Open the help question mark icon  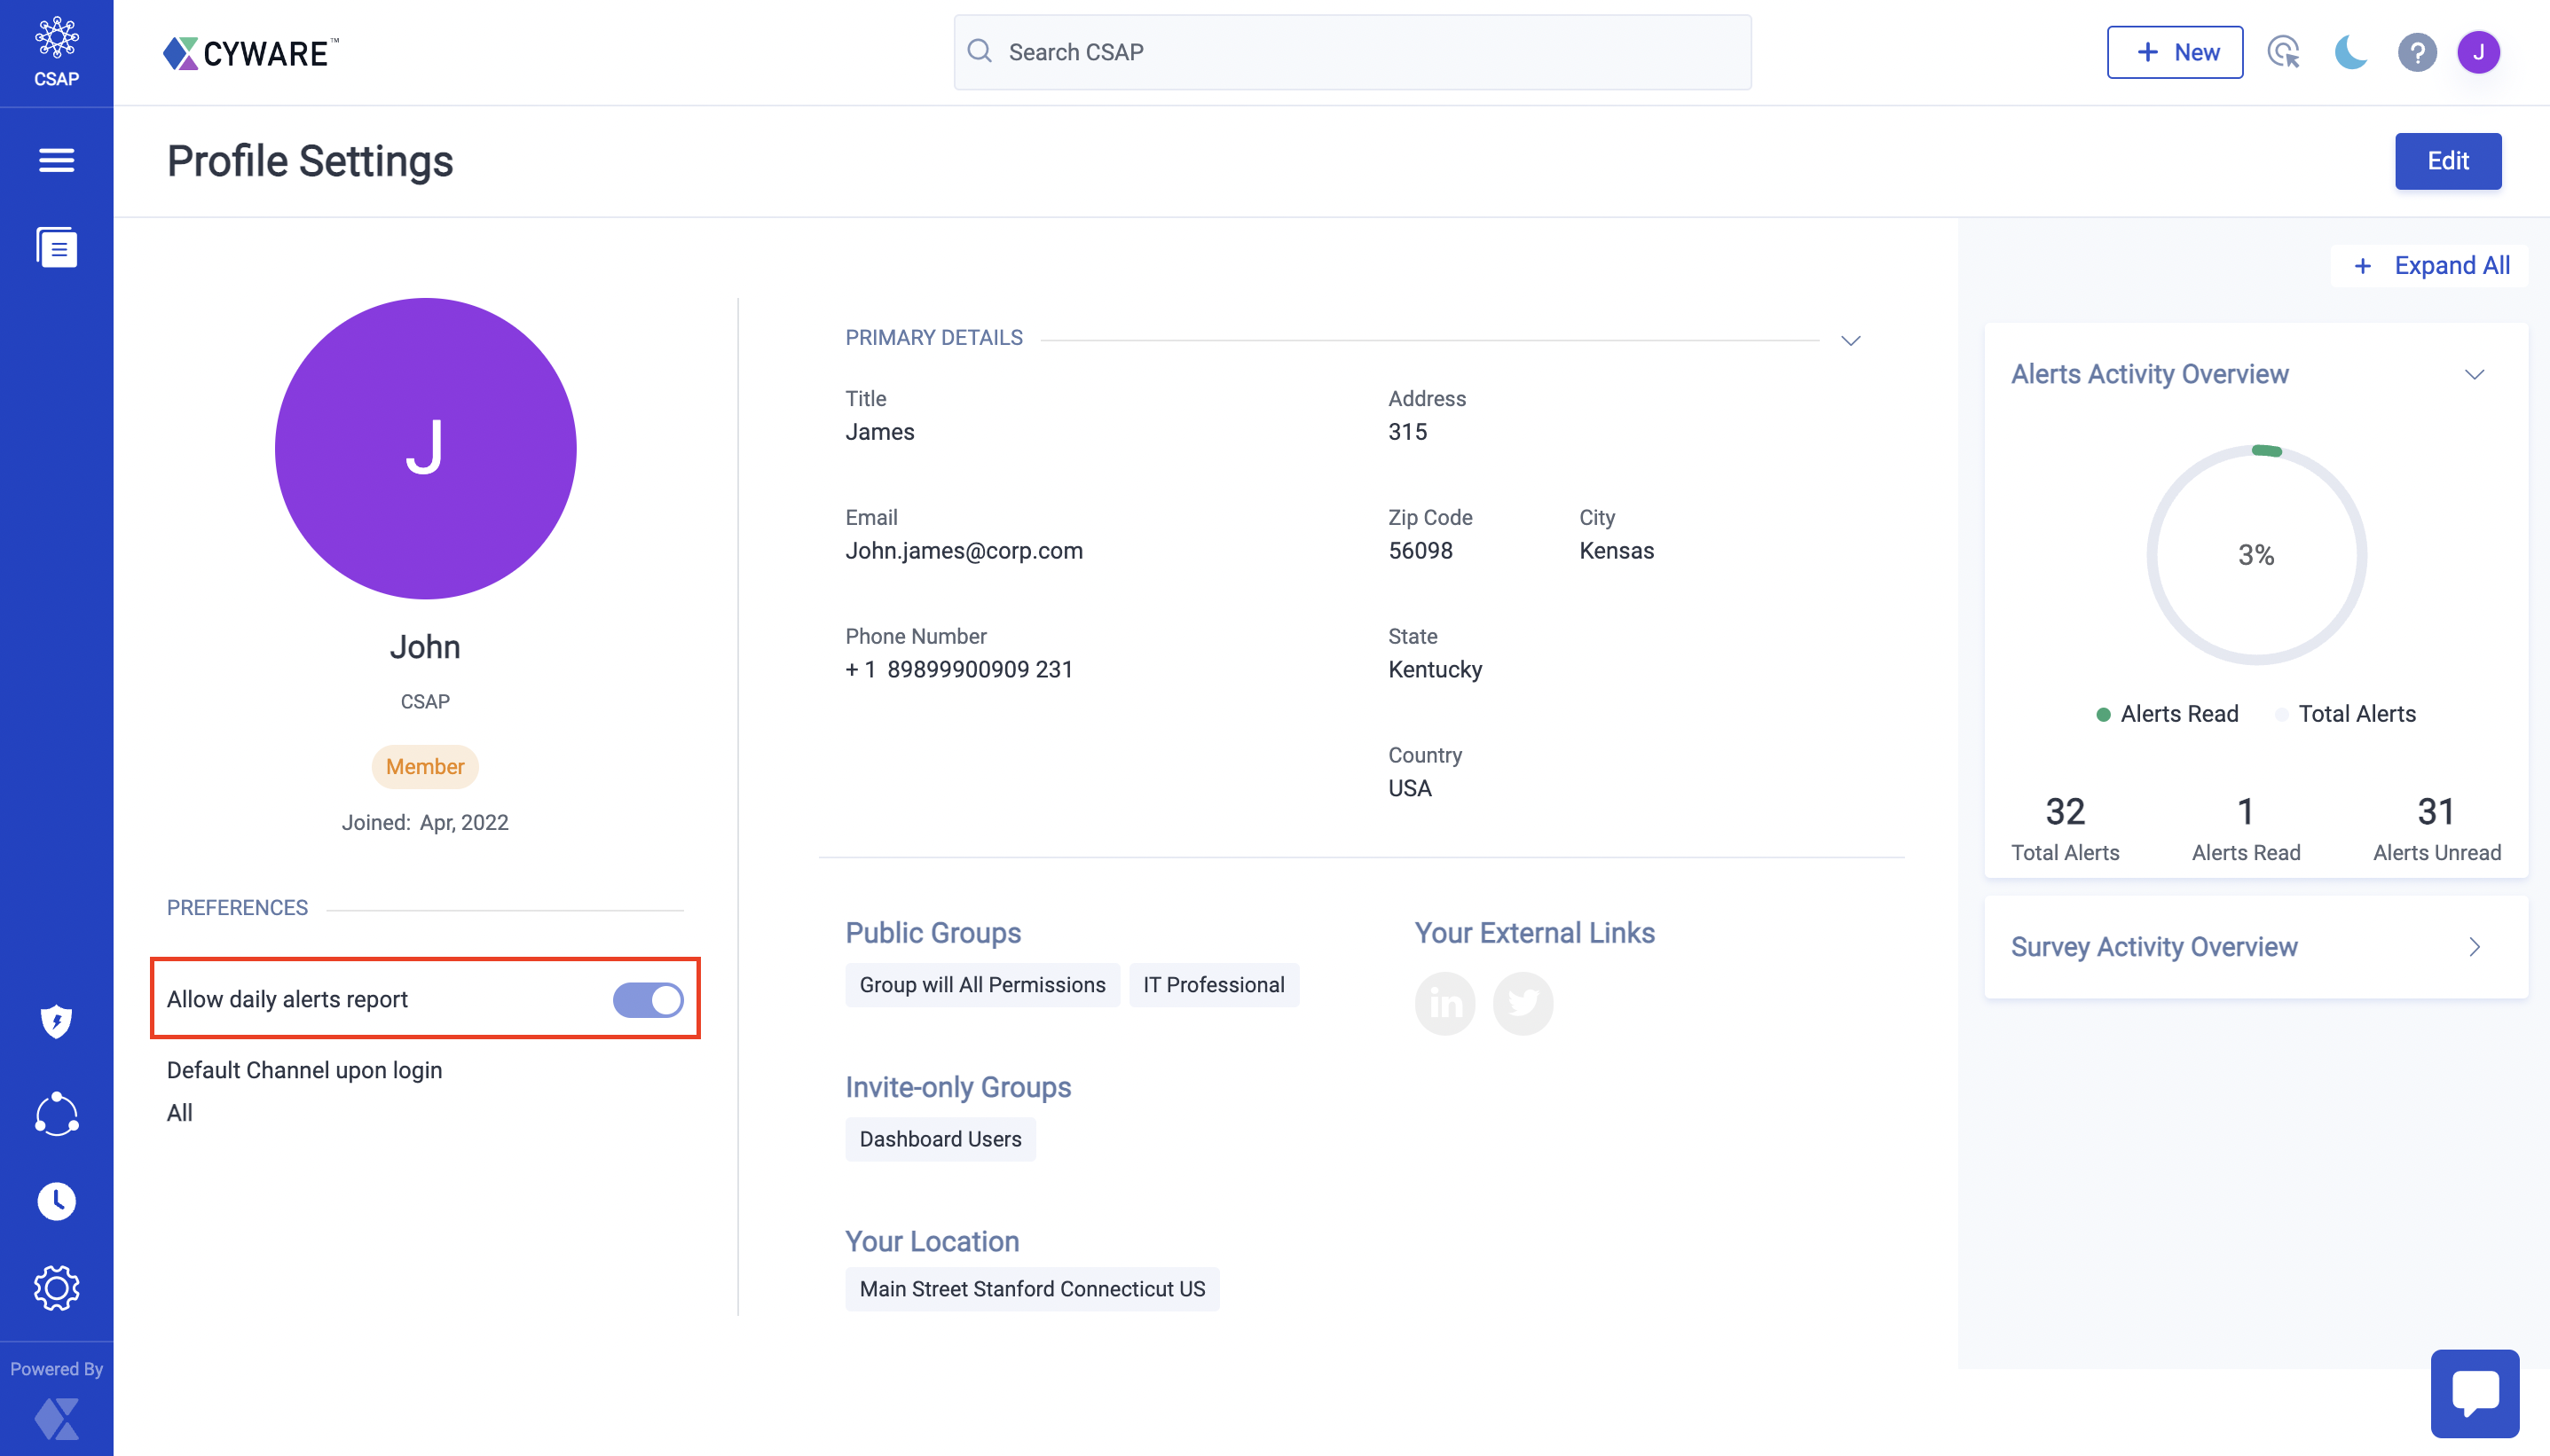(2416, 52)
